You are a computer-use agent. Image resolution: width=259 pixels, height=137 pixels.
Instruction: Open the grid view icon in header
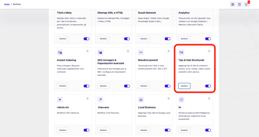pos(233,5)
